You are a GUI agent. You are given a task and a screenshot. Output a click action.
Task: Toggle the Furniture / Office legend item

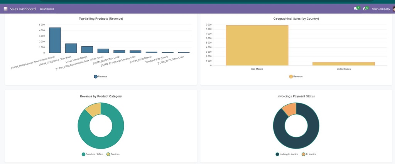point(92,154)
